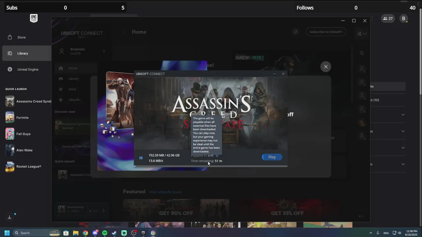
Task: Open the Windows Start menu
Action: pyautogui.click(x=7, y=233)
